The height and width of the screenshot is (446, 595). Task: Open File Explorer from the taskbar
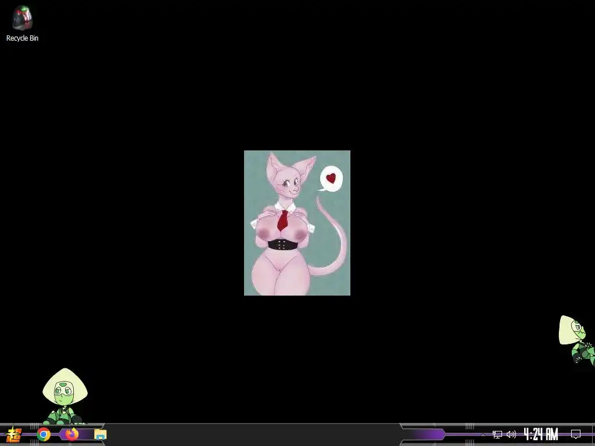pos(101,434)
